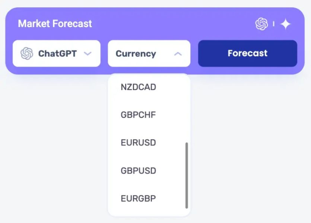The width and height of the screenshot is (311, 223).
Task: Click the scrollbar track above the thumb
Action: (187, 111)
